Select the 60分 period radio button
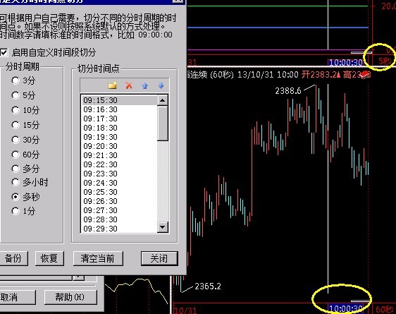This screenshot has width=396, height=314. [16, 155]
